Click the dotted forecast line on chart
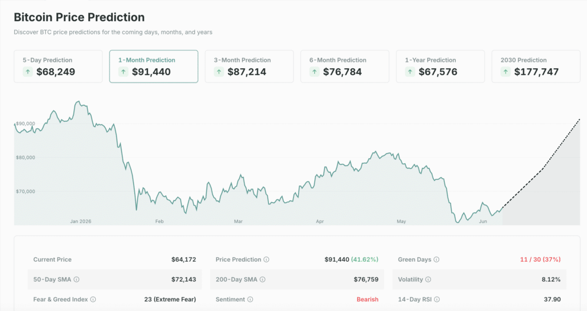 (x=542, y=169)
